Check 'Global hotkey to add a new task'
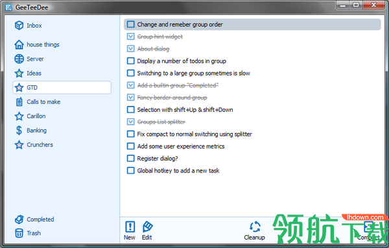The width and height of the screenshot is (389, 248). click(131, 170)
